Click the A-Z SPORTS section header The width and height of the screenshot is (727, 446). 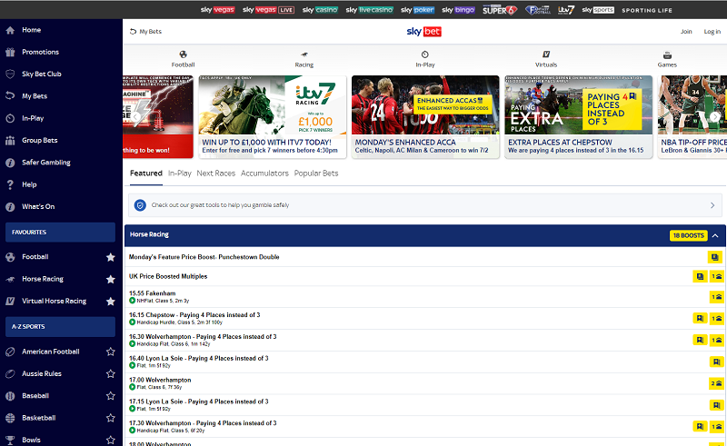click(60, 327)
